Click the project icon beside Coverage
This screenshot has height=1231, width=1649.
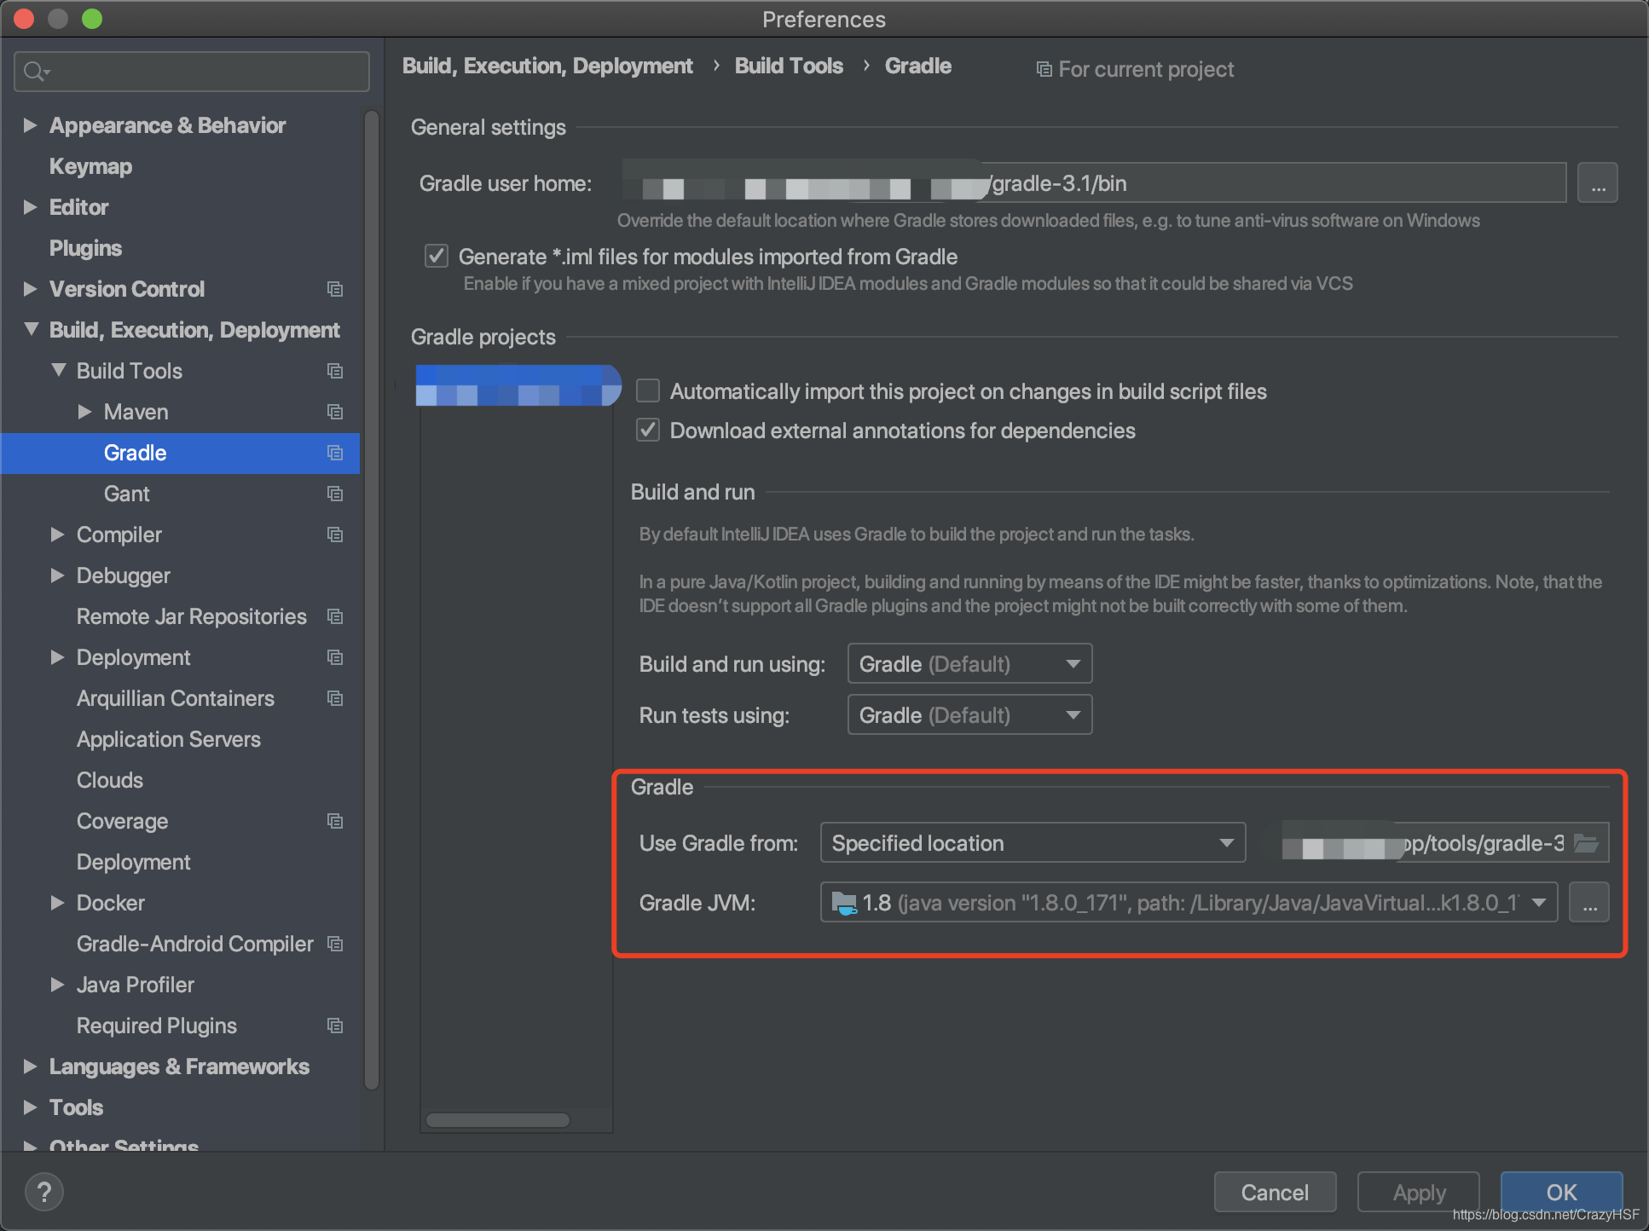(335, 821)
